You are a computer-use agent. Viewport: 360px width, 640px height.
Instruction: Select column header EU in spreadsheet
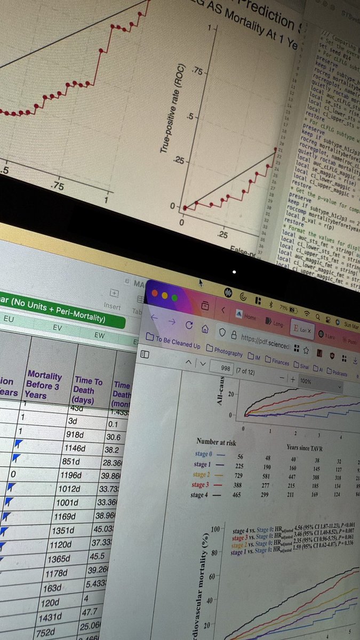[x=9, y=320]
